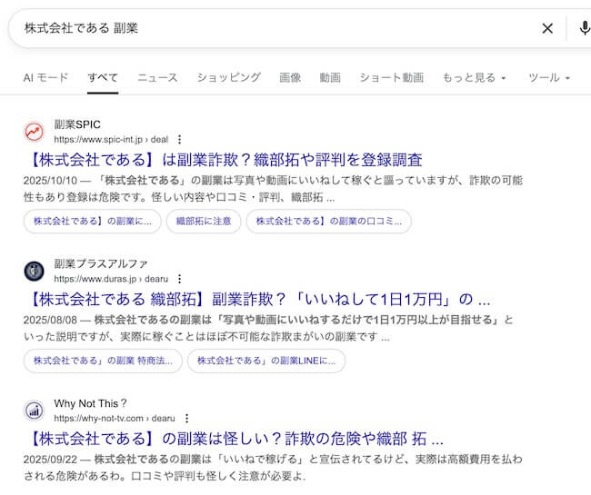Click the 副業プラスアルファ site favicon
The image size is (591, 495).
(35, 271)
